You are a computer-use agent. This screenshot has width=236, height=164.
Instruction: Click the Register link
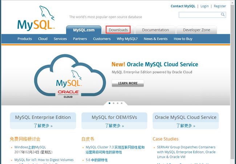click(220, 6)
